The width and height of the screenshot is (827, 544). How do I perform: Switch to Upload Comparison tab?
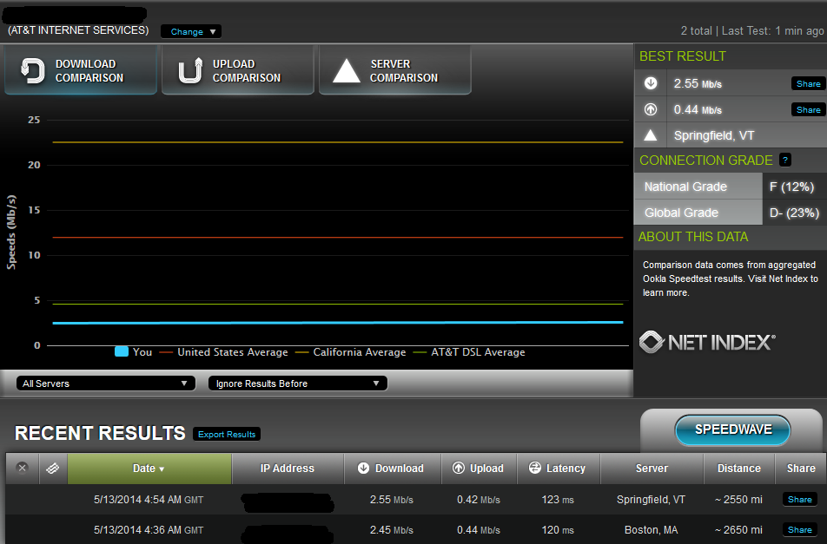pyautogui.click(x=238, y=70)
